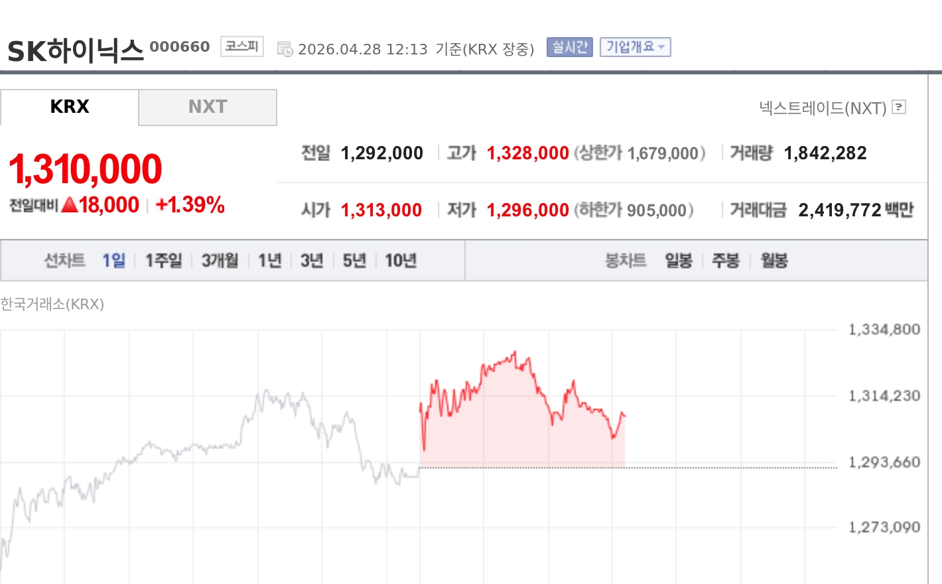Open the NXT exchange tab
This screenshot has height=584, width=942.
click(207, 107)
